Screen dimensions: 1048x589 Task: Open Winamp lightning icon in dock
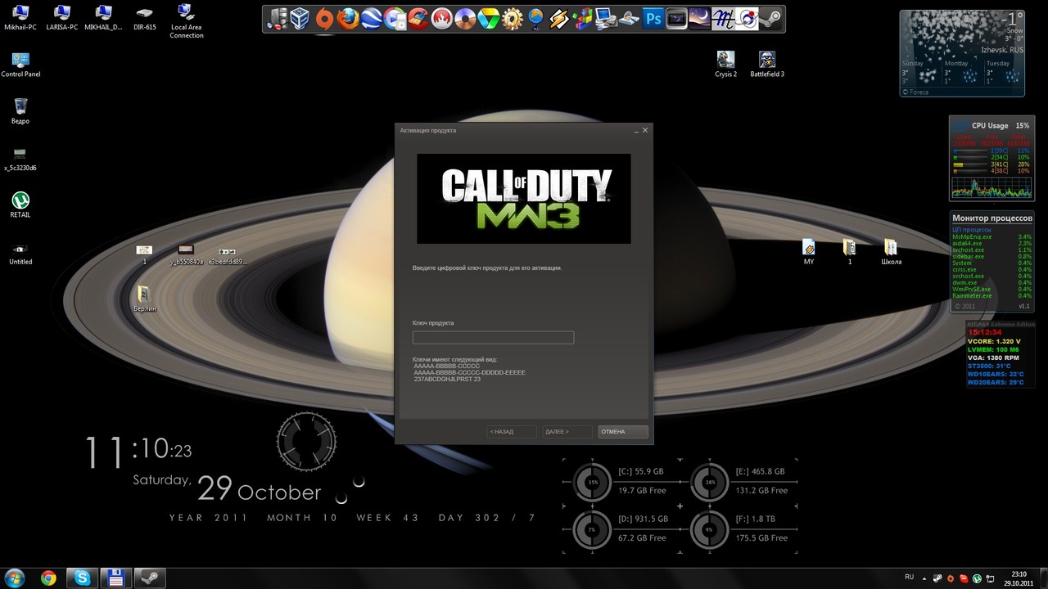pyautogui.click(x=560, y=19)
